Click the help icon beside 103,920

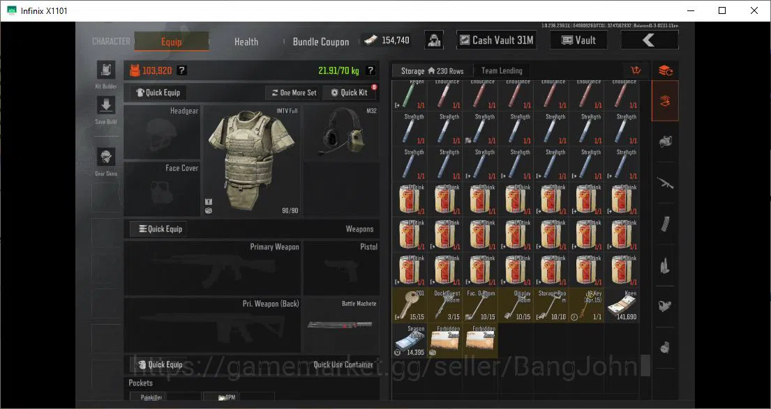coord(181,70)
